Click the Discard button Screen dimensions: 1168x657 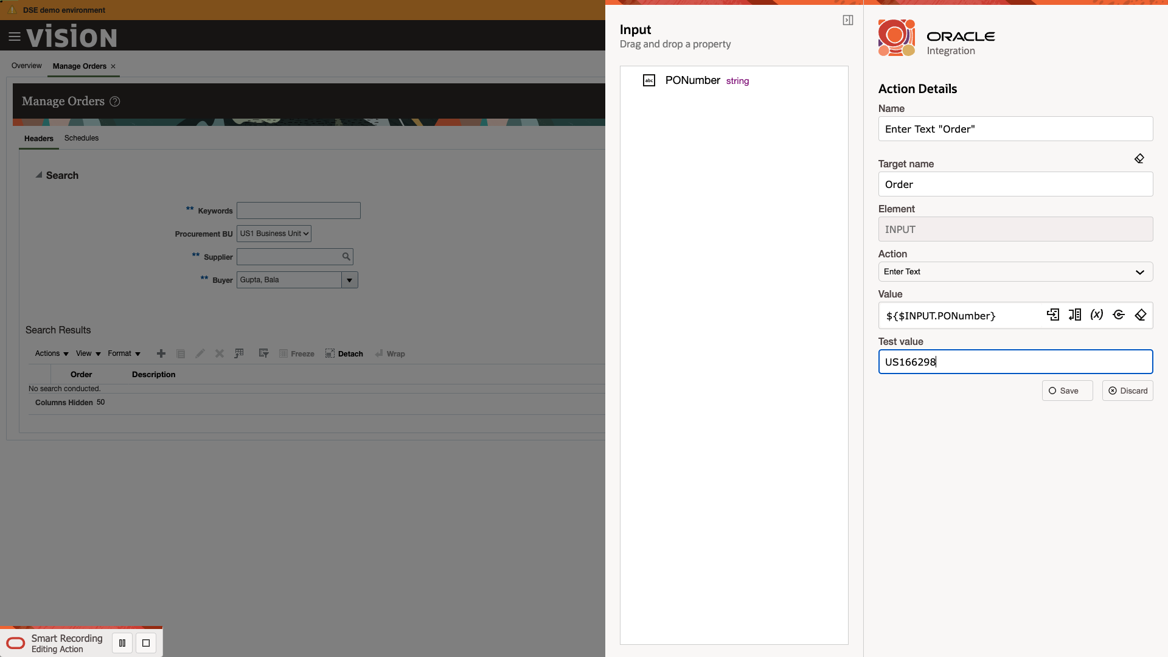(x=1127, y=391)
